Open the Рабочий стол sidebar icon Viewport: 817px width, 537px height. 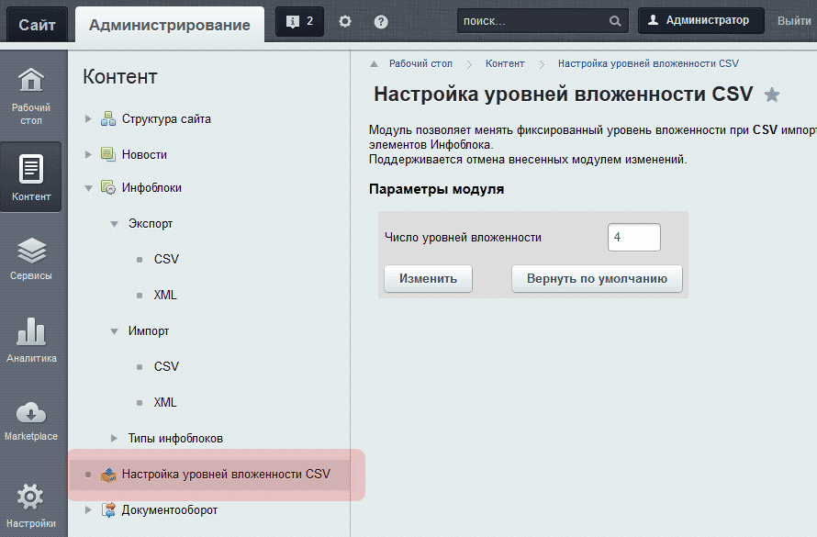(x=31, y=95)
